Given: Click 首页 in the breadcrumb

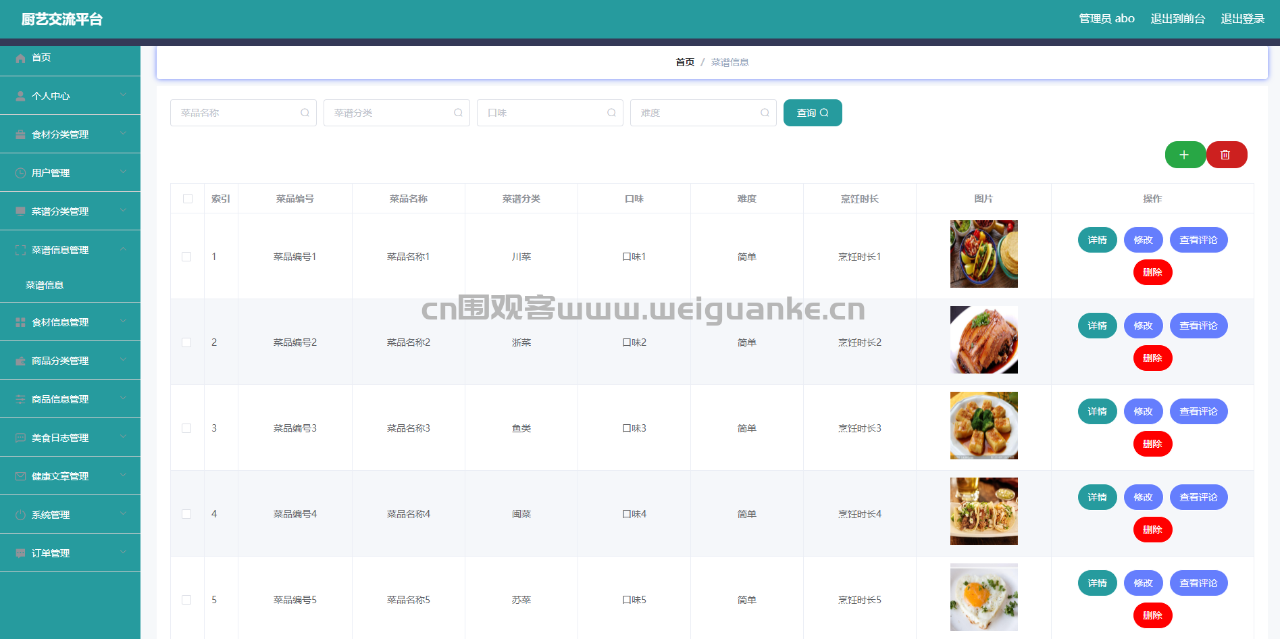Looking at the screenshot, I should point(685,62).
